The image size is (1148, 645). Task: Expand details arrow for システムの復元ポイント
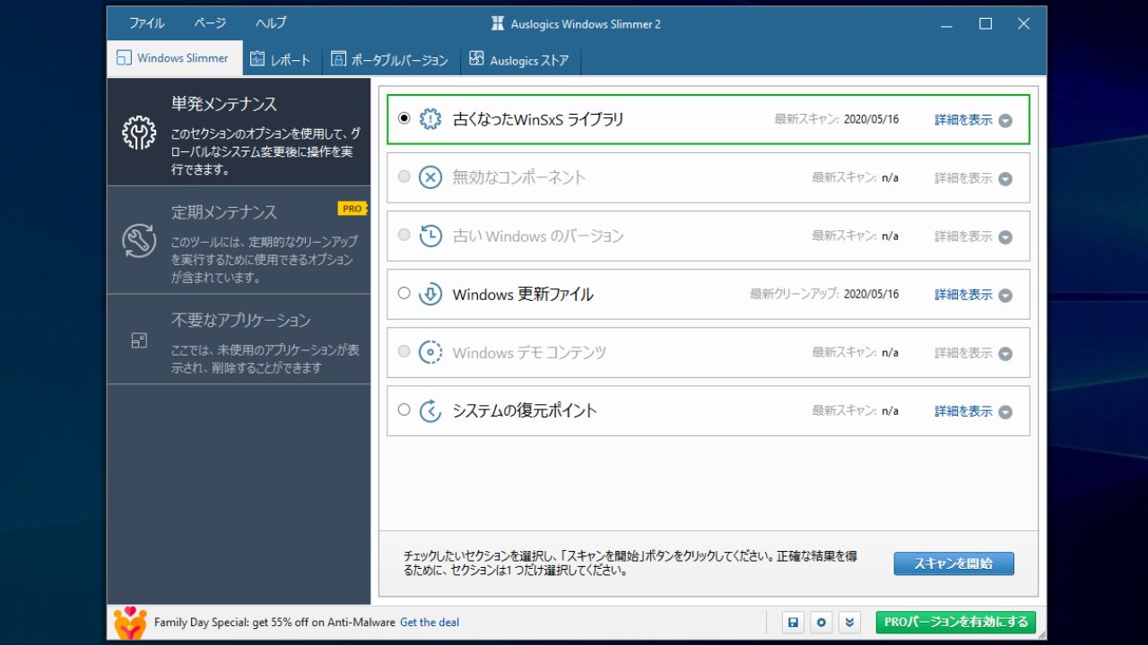click(x=1005, y=411)
